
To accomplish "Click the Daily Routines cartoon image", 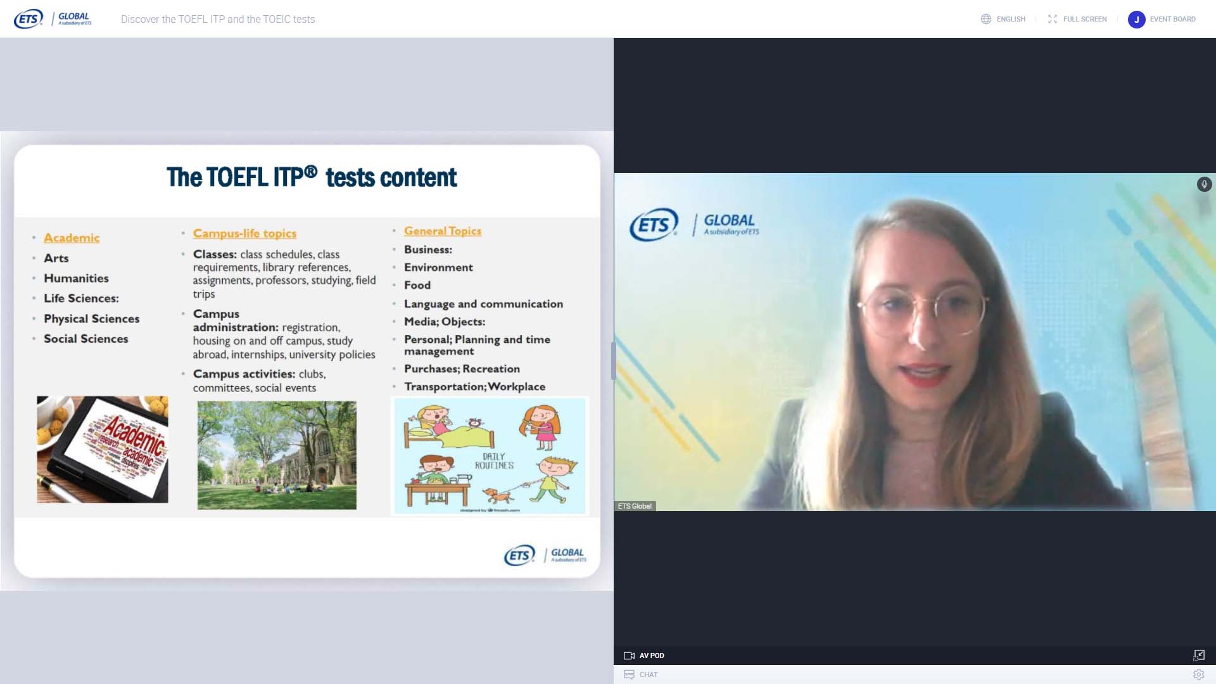I will click(490, 455).
